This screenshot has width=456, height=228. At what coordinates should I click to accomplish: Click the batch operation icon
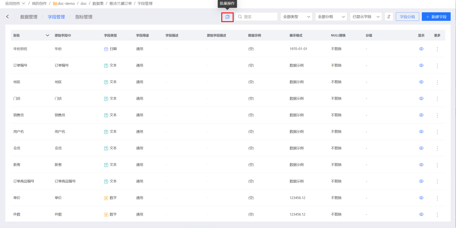pyautogui.click(x=227, y=17)
